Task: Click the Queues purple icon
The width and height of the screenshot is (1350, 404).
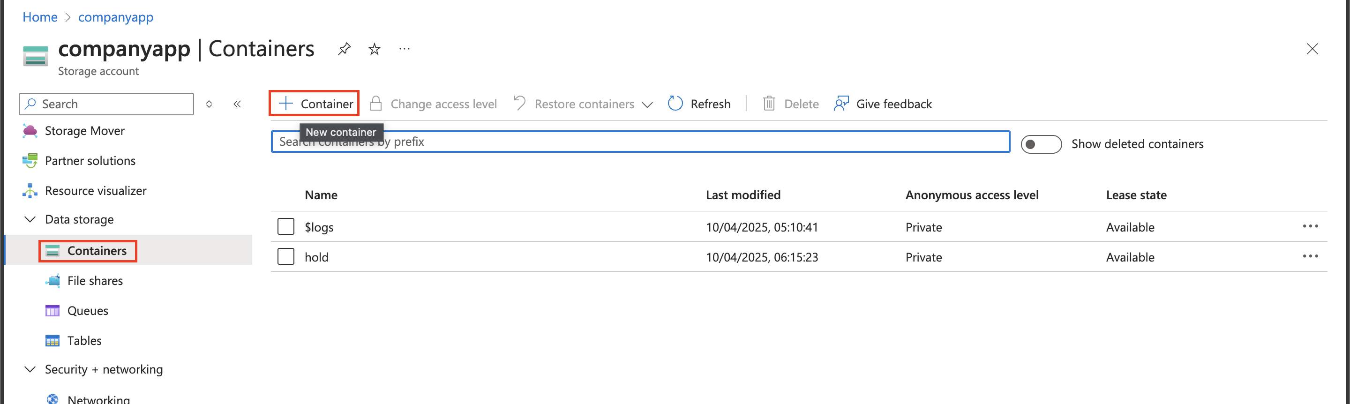Action: point(52,311)
